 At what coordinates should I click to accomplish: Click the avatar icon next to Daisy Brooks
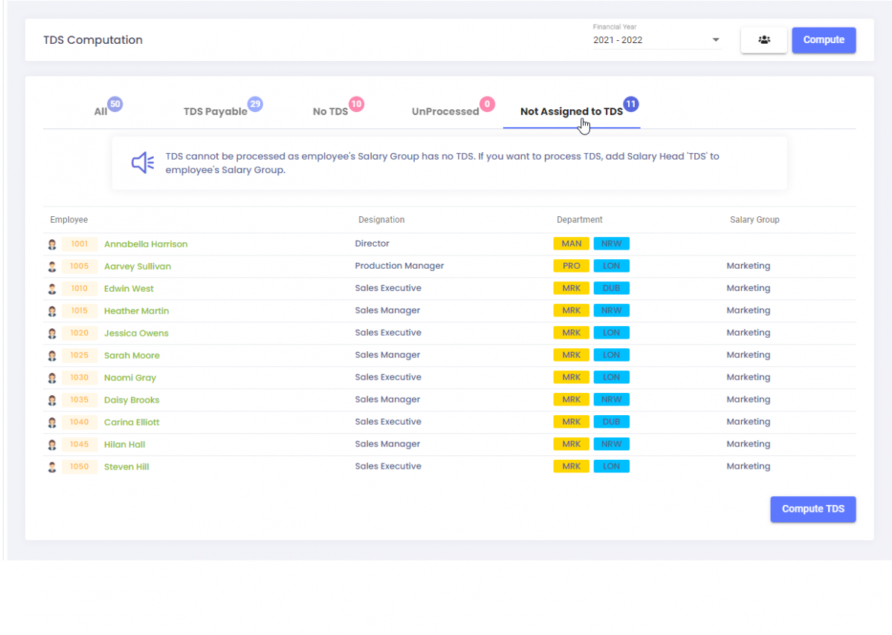[x=51, y=400]
